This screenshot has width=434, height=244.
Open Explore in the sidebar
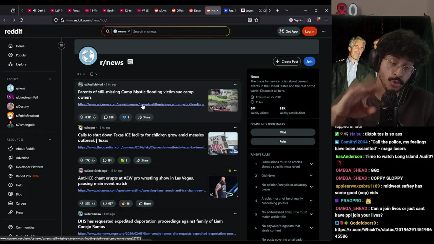[21, 64]
